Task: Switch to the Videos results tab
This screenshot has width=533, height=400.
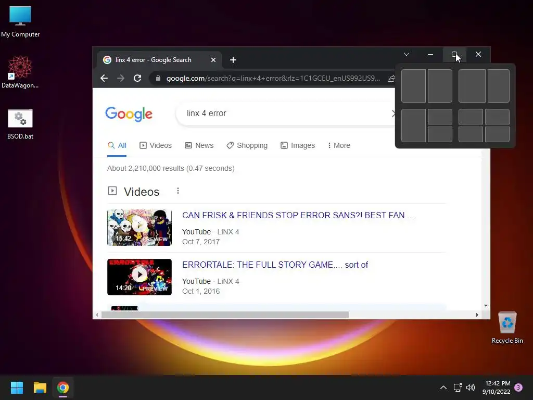Action: coord(155,146)
